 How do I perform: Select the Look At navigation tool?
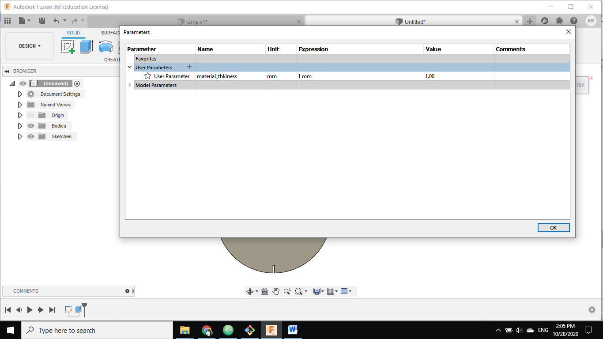[264, 291]
